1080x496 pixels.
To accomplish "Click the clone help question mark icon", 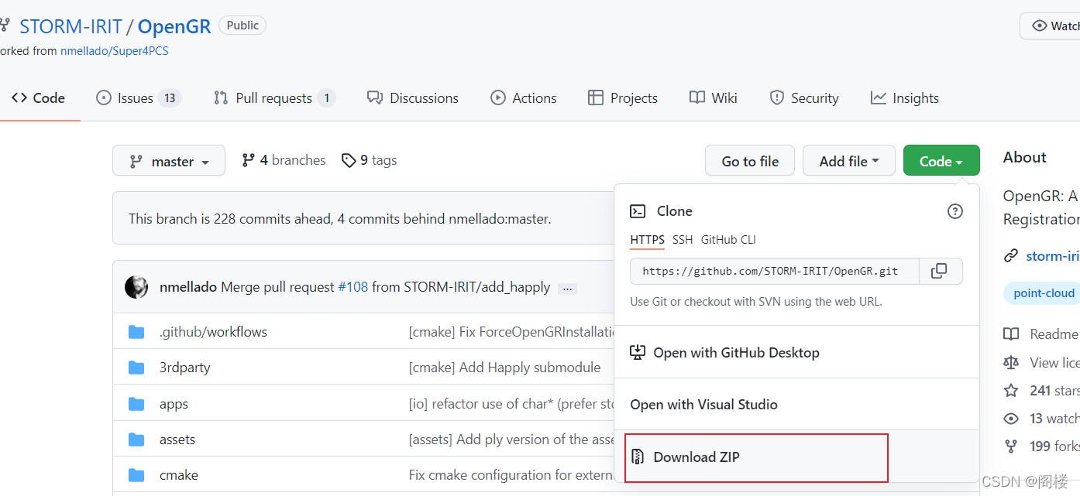I will pos(955,211).
